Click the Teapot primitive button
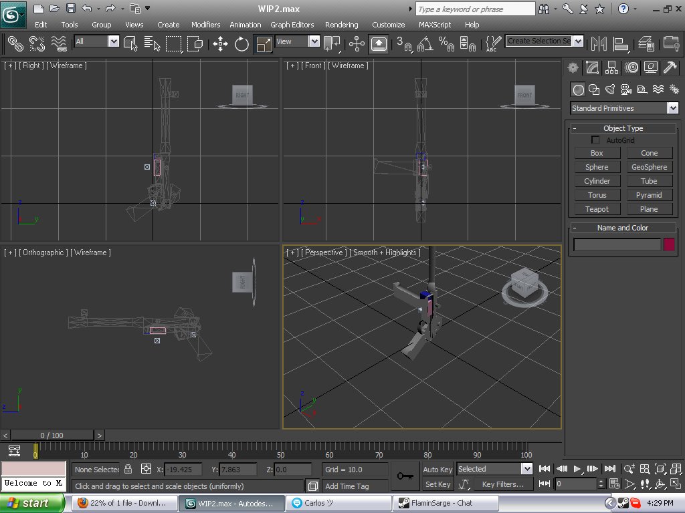685x513 pixels. 597,209
